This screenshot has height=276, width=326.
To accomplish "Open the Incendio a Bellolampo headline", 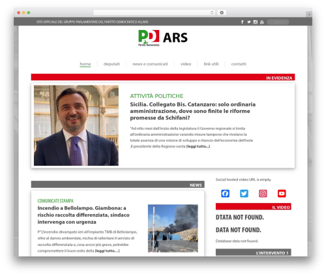I will click(83, 215).
